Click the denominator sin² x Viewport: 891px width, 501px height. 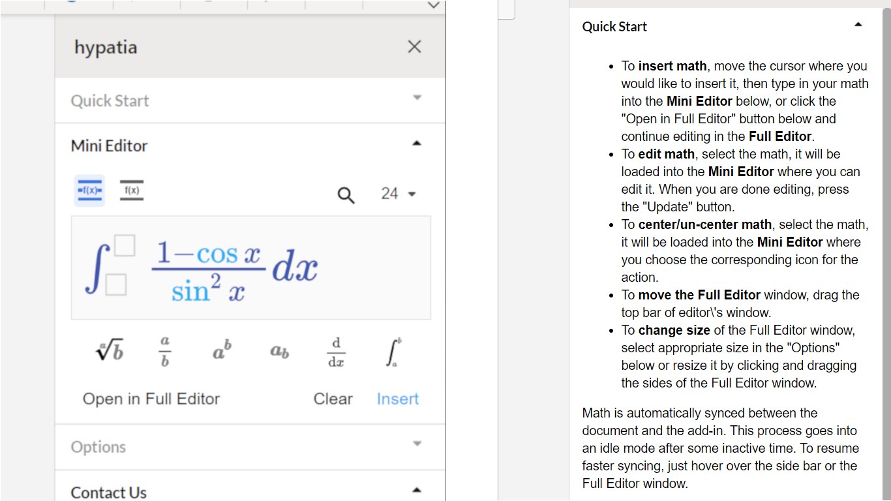[x=208, y=290]
